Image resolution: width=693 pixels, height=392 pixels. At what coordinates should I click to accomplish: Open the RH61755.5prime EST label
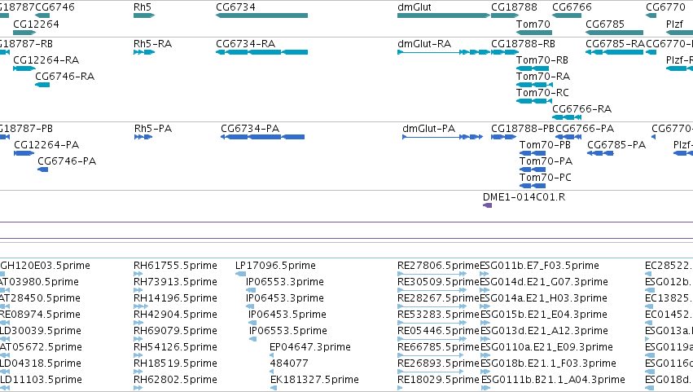point(175,266)
